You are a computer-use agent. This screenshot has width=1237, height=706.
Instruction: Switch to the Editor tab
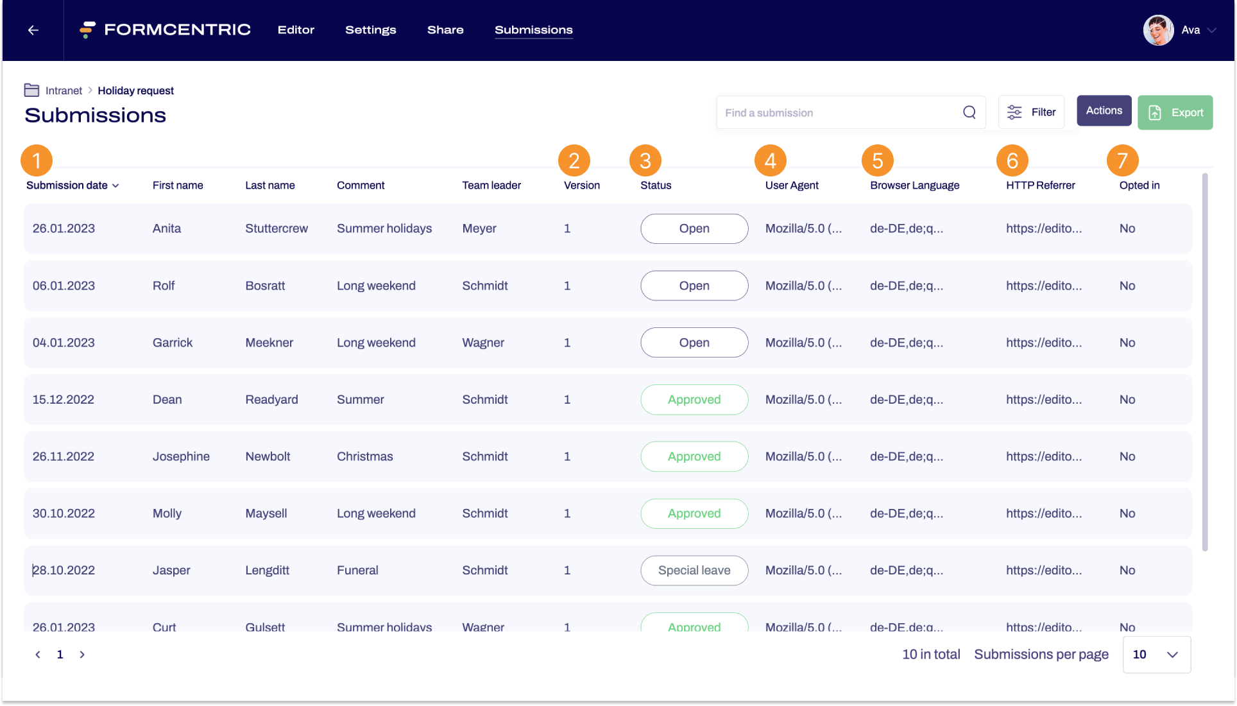click(x=296, y=30)
